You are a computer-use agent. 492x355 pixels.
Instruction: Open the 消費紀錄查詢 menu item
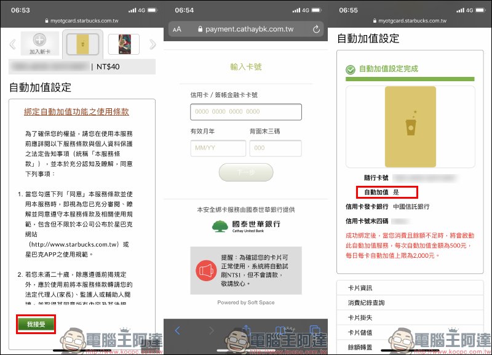click(410, 303)
